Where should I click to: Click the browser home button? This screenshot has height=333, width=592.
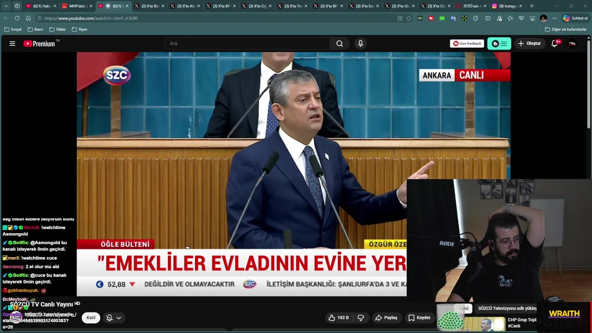[x=28, y=18]
